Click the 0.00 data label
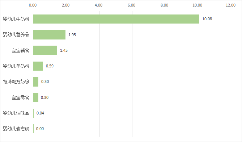This screenshot has width=242, height=142. pyautogui.click(x=40, y=129)
